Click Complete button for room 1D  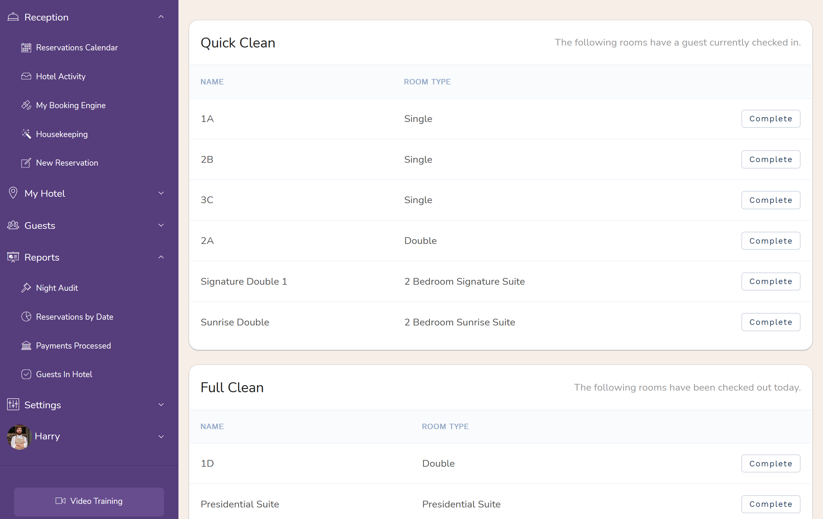(x=770, y=463)
